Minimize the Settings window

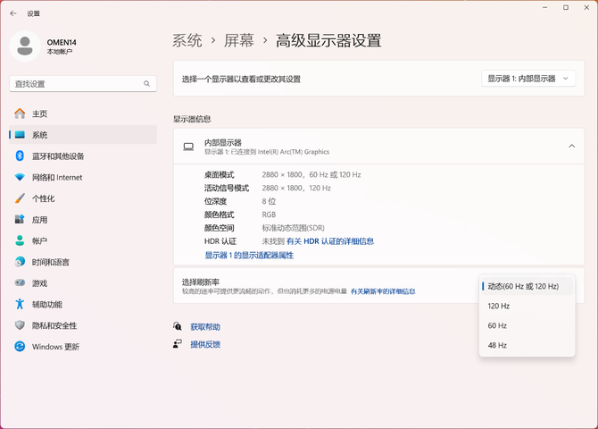point(545,8)
